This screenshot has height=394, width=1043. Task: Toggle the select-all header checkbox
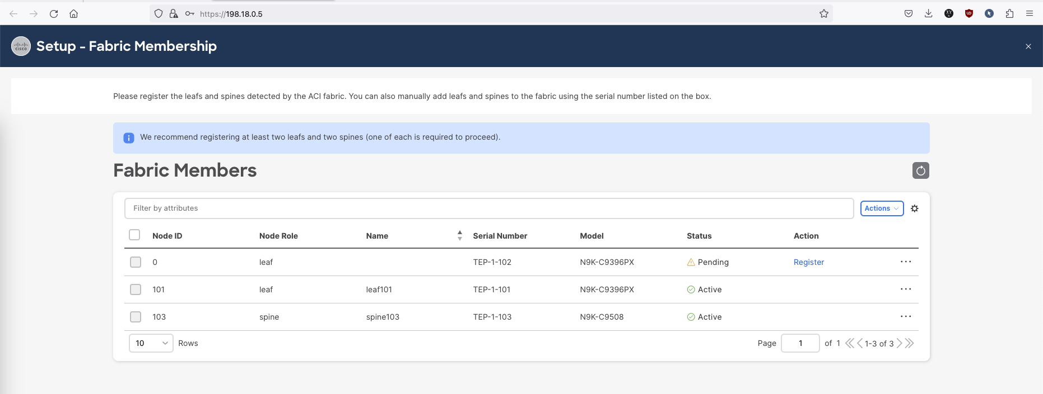[x=134, y=235]
